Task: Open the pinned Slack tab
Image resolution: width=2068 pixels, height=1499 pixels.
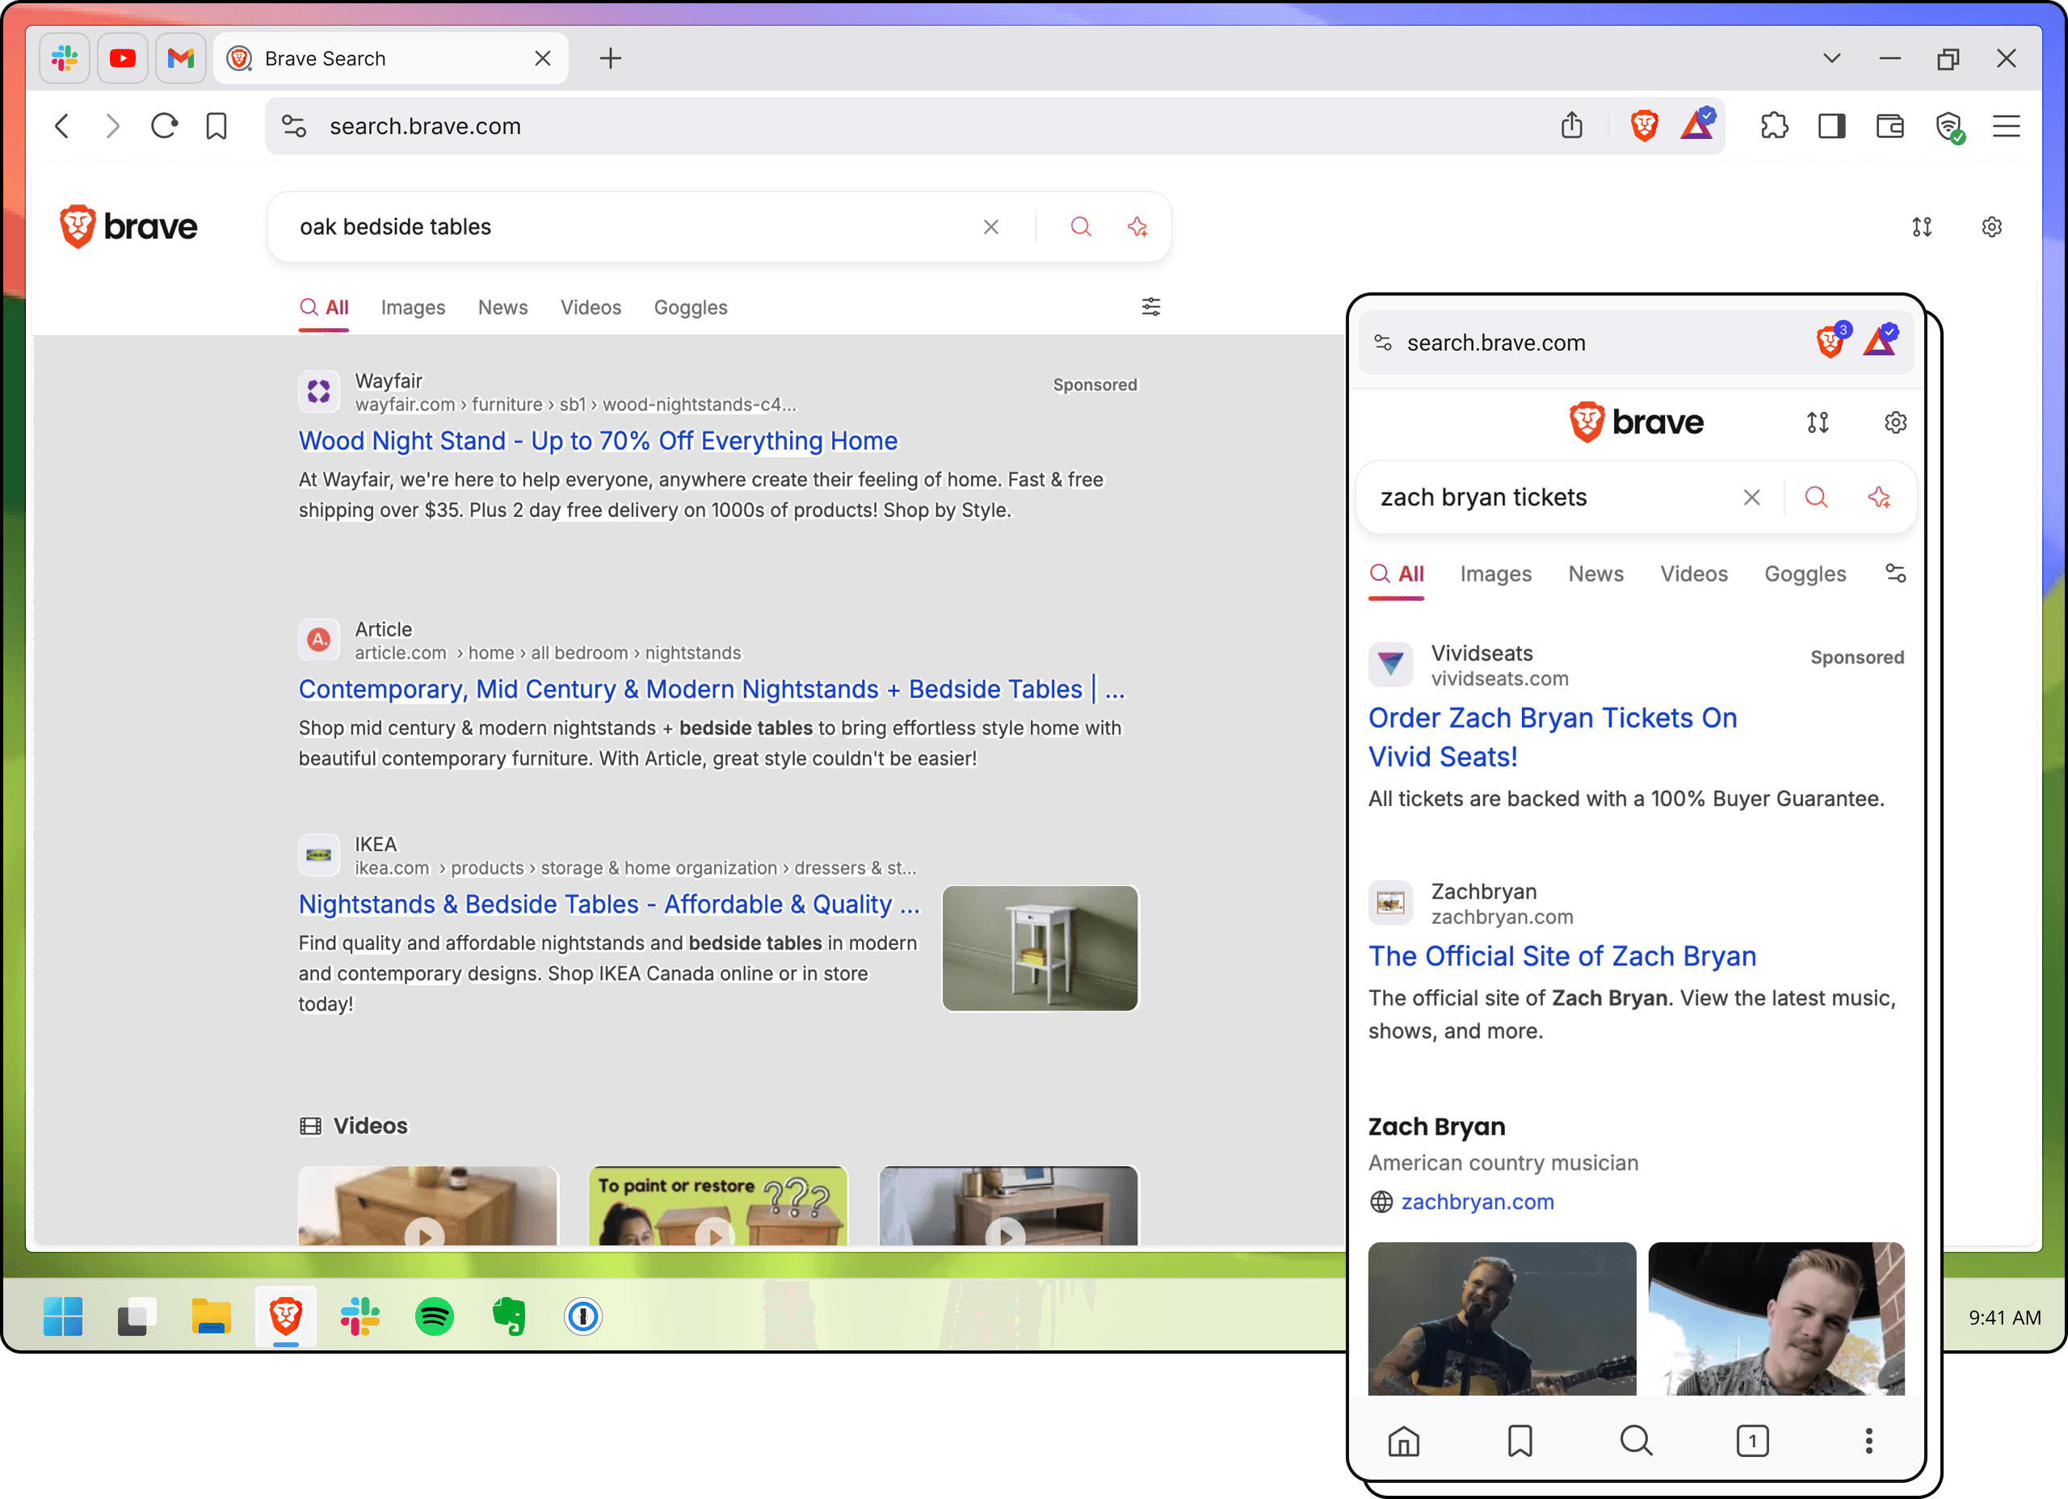Action: (65, 58)
